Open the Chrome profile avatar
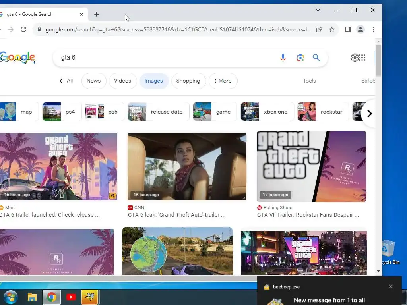The image size is (407, 305). pos(360,29)
